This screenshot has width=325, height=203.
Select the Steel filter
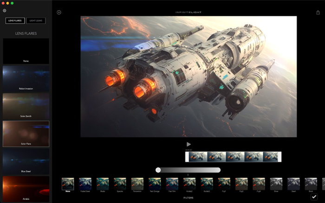click(293, 184)
